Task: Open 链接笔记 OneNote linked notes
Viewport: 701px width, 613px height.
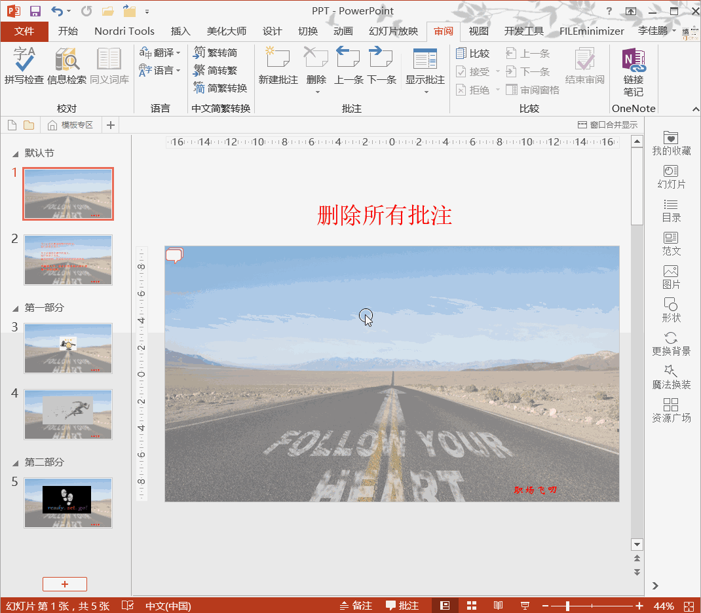Action: click(x=634, y=71)
